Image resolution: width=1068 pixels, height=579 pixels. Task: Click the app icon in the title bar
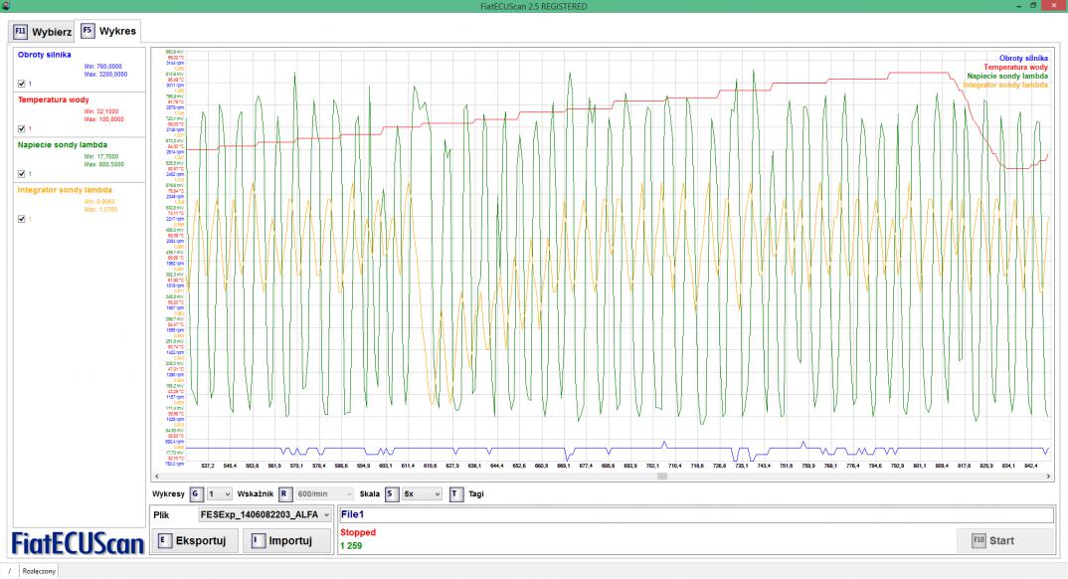pyautogui.click(x=7, y=7)
